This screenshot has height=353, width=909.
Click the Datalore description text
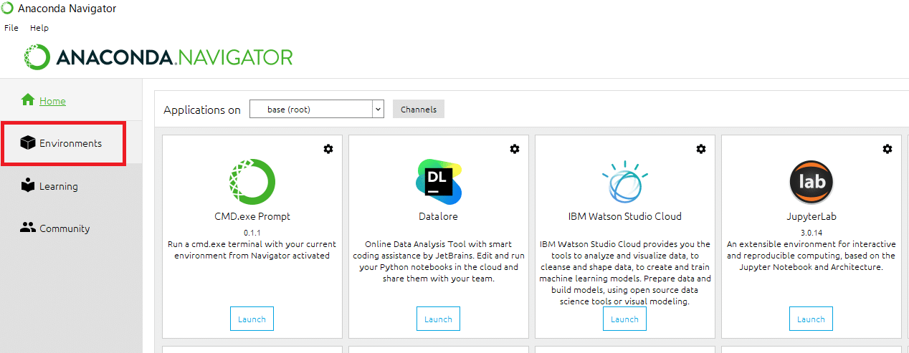[438, 261]
